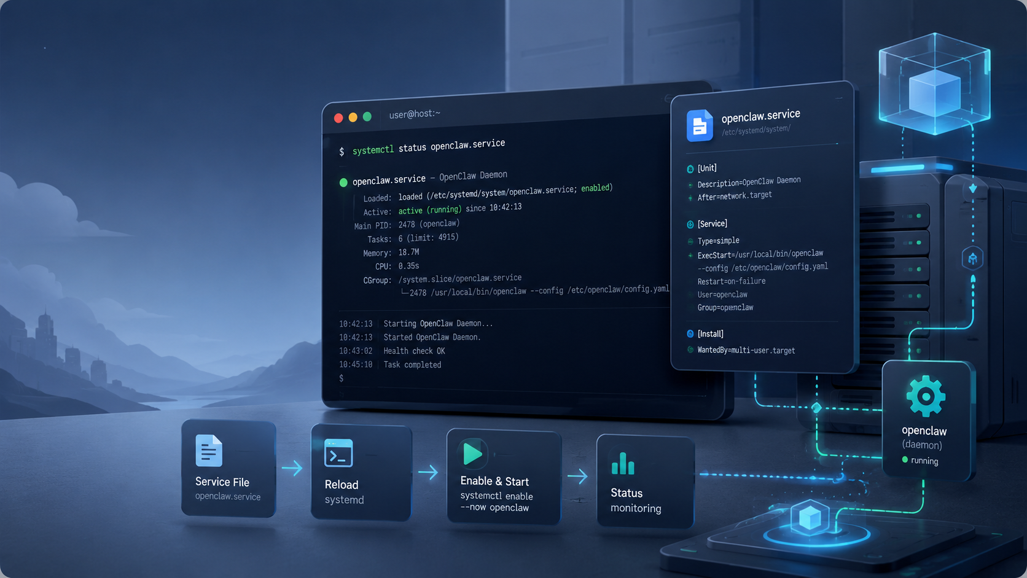
Task: Click the green running dot in daemon card
Action: [x=905, y=459]
